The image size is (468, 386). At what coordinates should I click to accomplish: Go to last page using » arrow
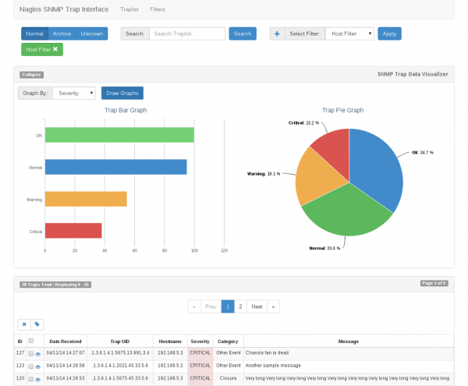pyautogui.click(x=274, y=306)
